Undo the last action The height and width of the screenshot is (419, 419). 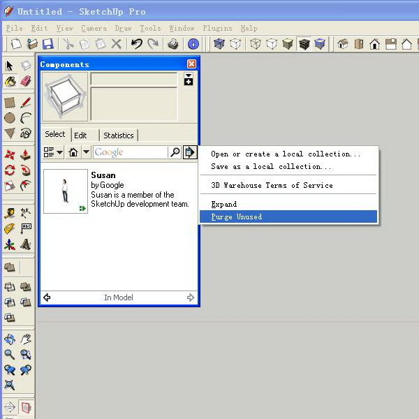pyautogui.click(x=137, y=44)
